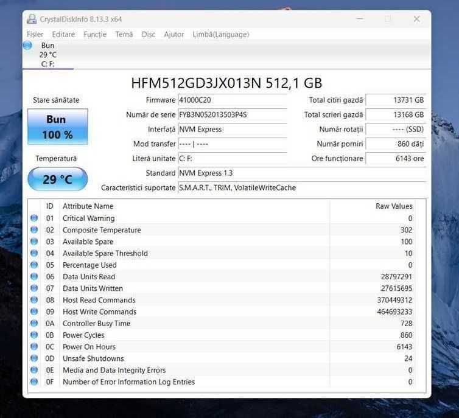Click status orb for Host Read Commands row
This screenshot has height=418, width=459.
34,300
